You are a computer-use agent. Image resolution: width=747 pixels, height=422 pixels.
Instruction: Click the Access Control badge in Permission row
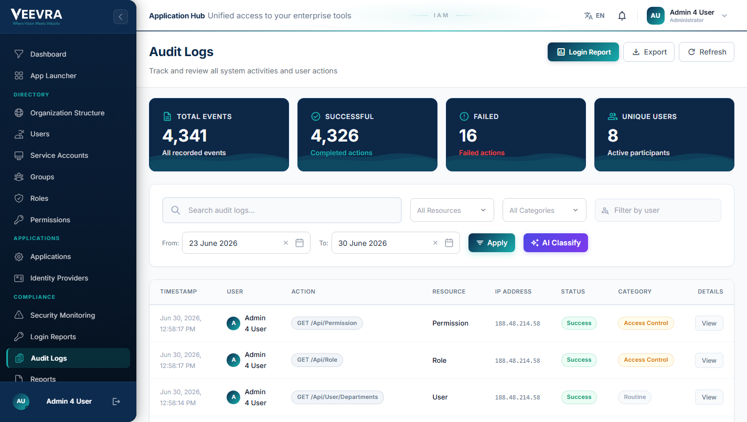[646, 323]
